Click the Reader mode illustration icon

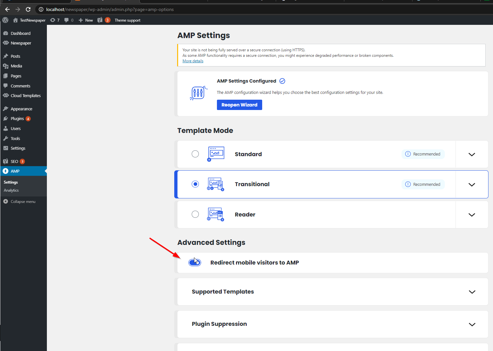click(x=216, y=214)
